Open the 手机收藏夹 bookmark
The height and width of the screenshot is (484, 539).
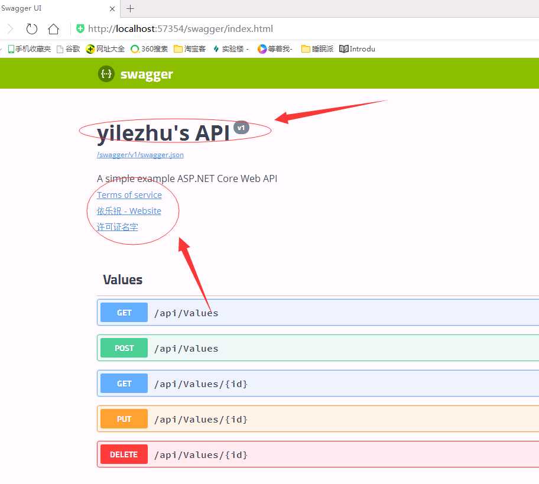click(30, 49)
